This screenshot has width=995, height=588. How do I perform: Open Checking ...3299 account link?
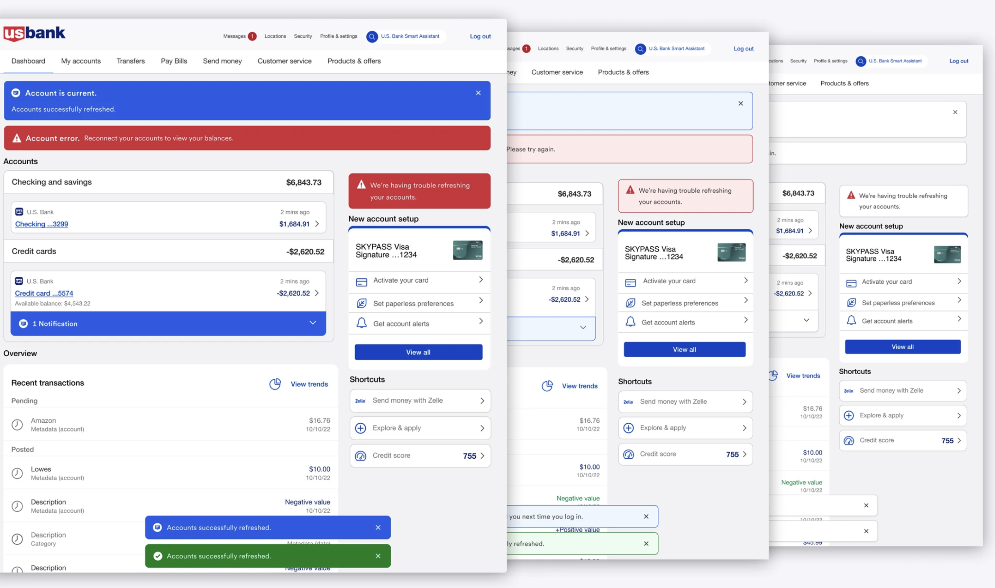(x=42, y=224)
